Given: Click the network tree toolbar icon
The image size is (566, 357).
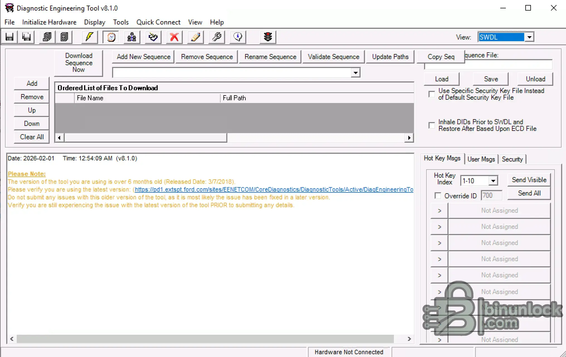Looking at the screenshot, I should 132,37.
